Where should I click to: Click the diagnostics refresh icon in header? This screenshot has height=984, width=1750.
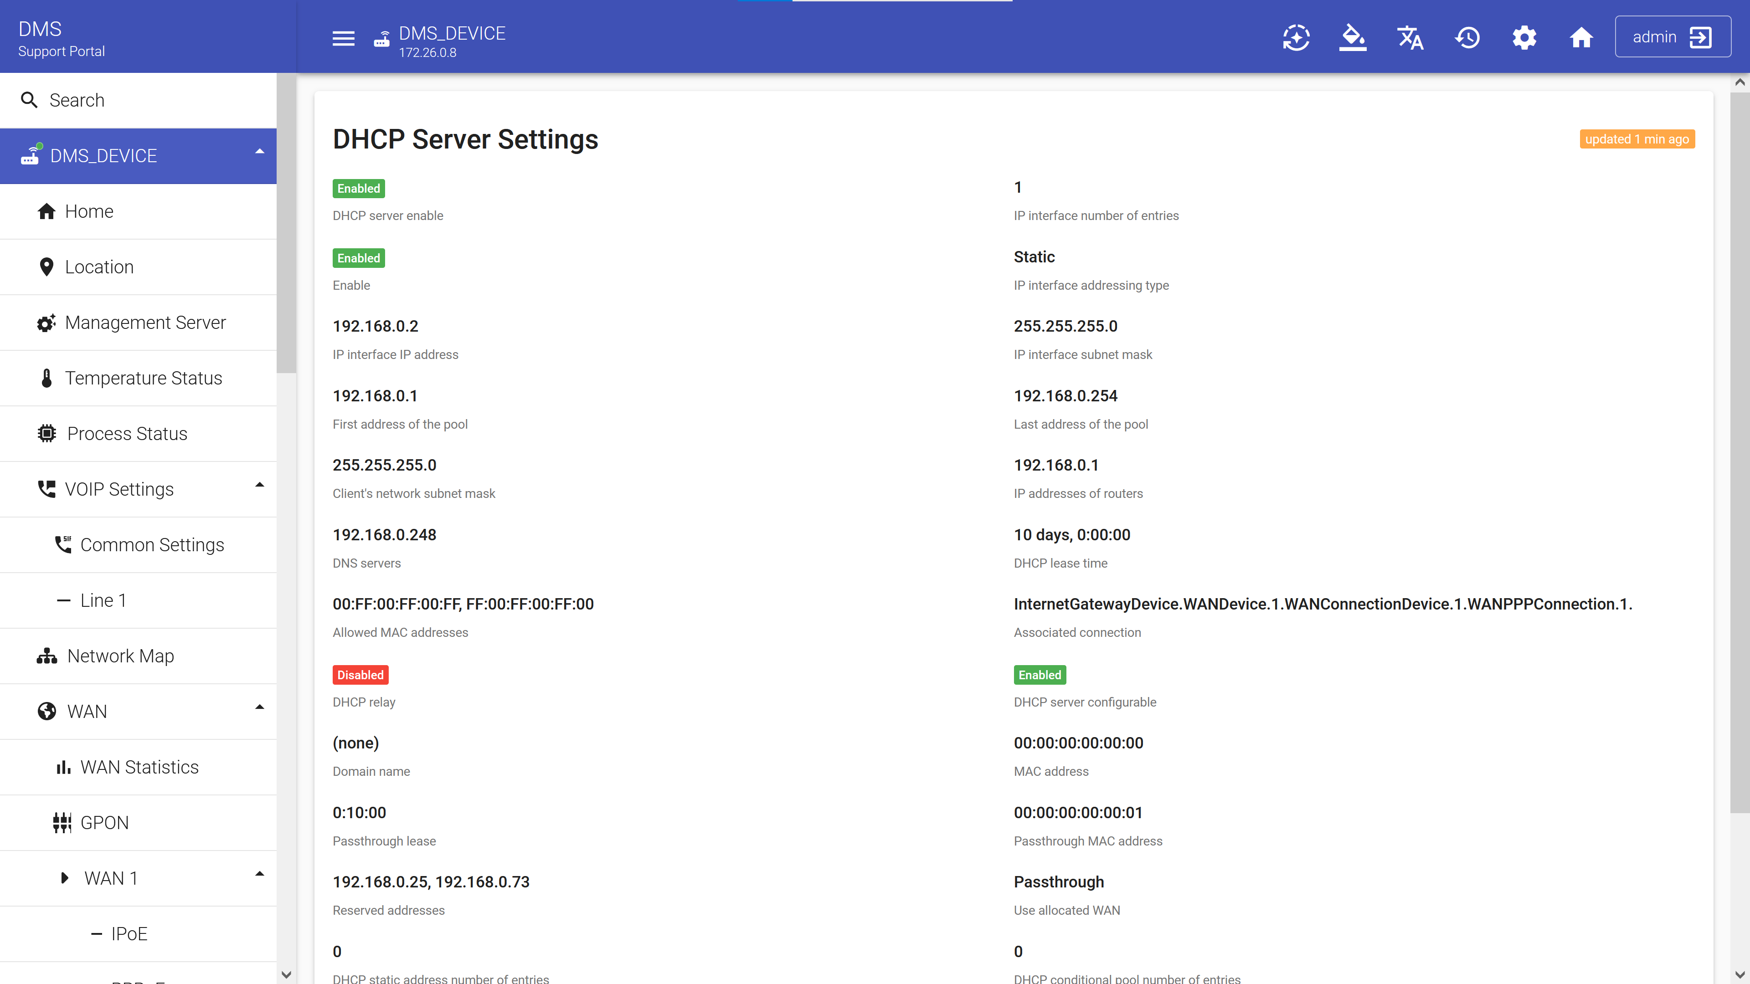(1296, 37)
